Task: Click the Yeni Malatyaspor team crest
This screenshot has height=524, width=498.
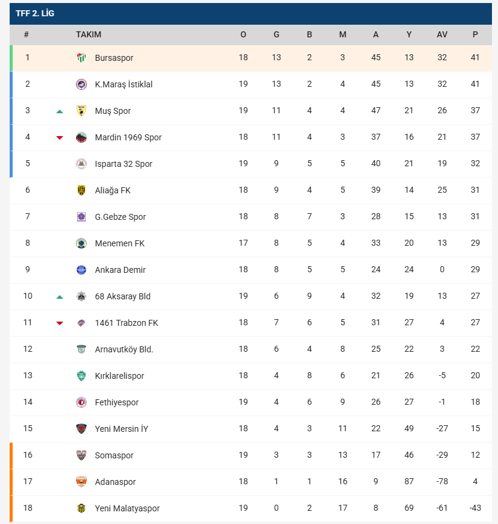Action: [81, 508]
